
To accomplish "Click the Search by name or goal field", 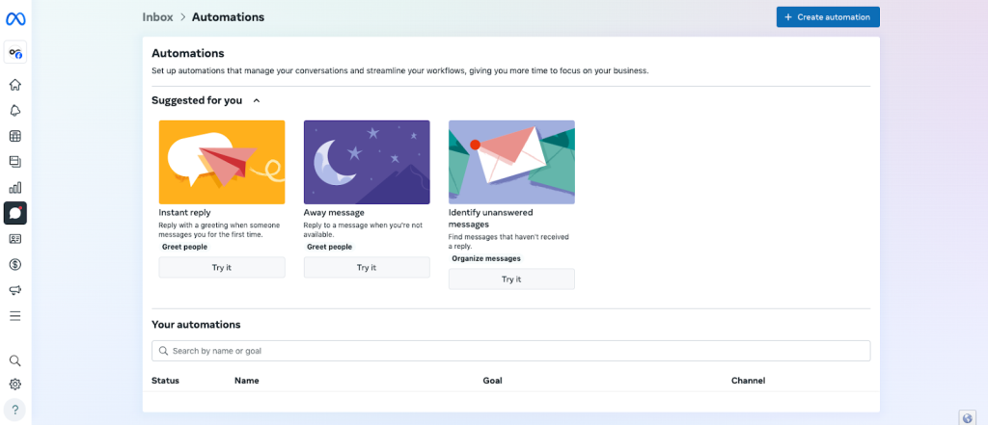I will (x=510, y=351).
